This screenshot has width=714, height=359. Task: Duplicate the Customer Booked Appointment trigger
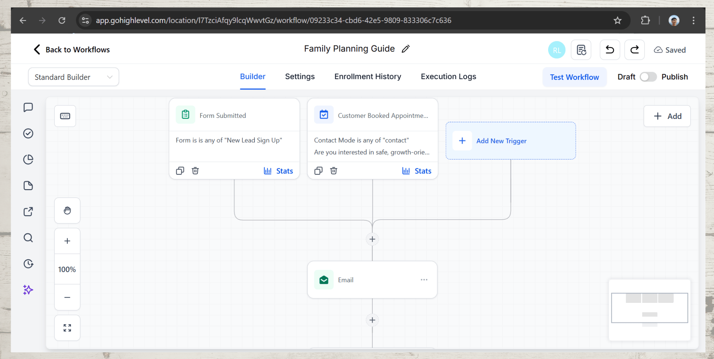pyautogui.click(x=318, y=171)
